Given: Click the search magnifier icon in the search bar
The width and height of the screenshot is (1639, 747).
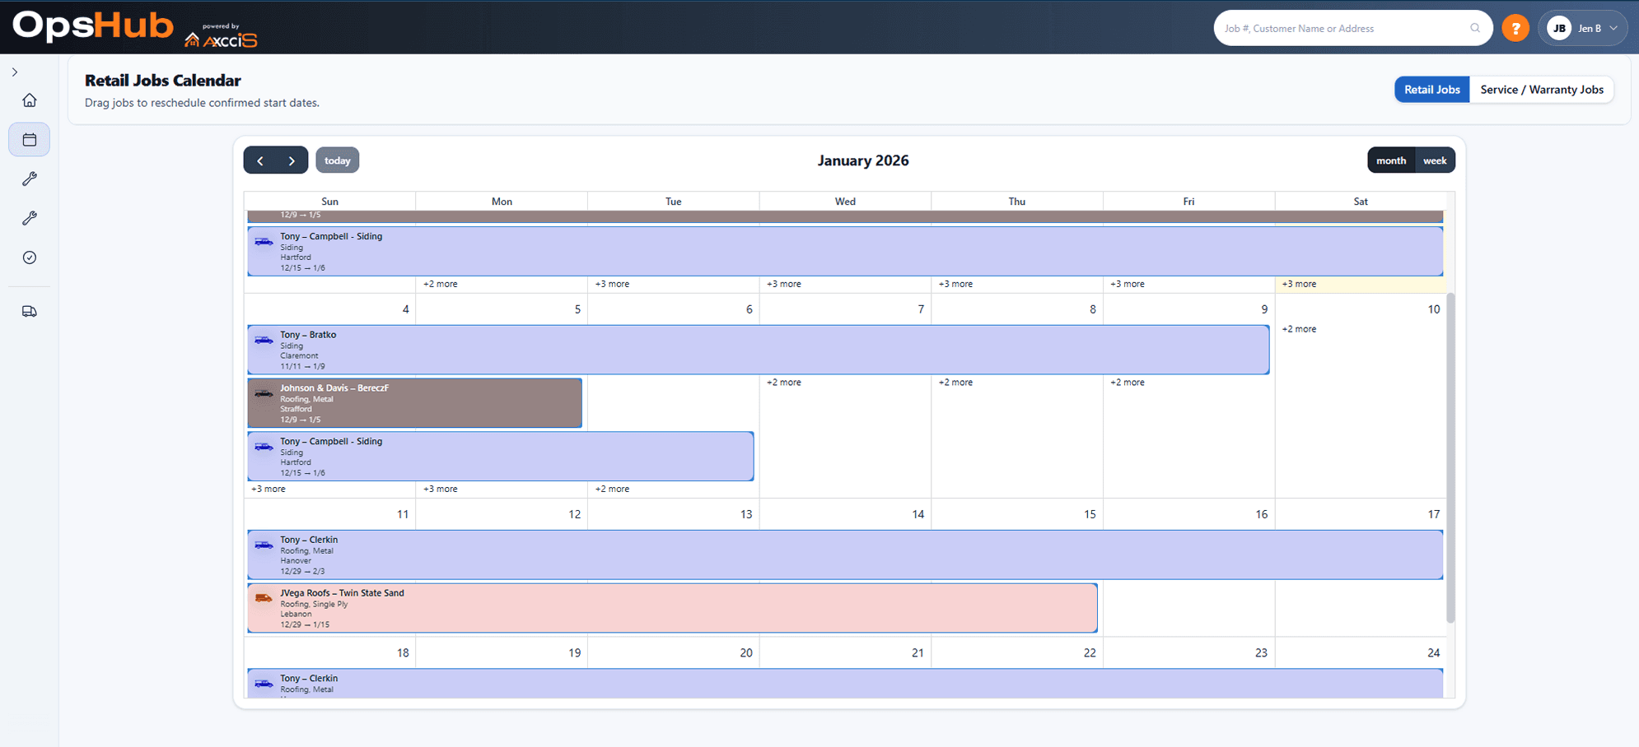Looking at the screenshot, I should pos(1474,27).
